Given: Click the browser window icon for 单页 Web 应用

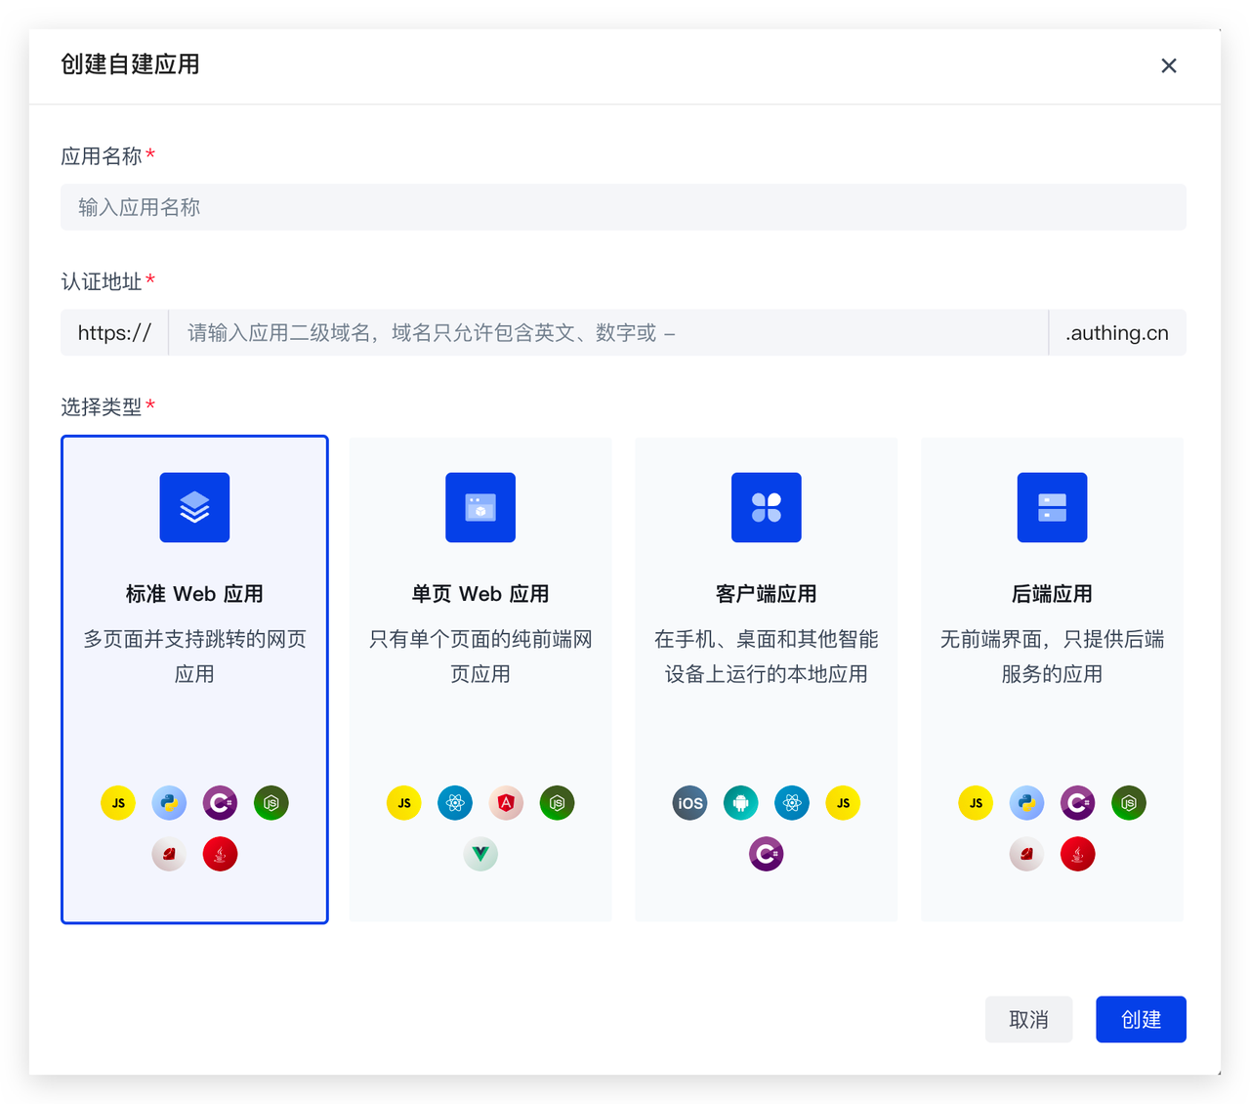Looking at the screenshot, I should coord(479,507).
